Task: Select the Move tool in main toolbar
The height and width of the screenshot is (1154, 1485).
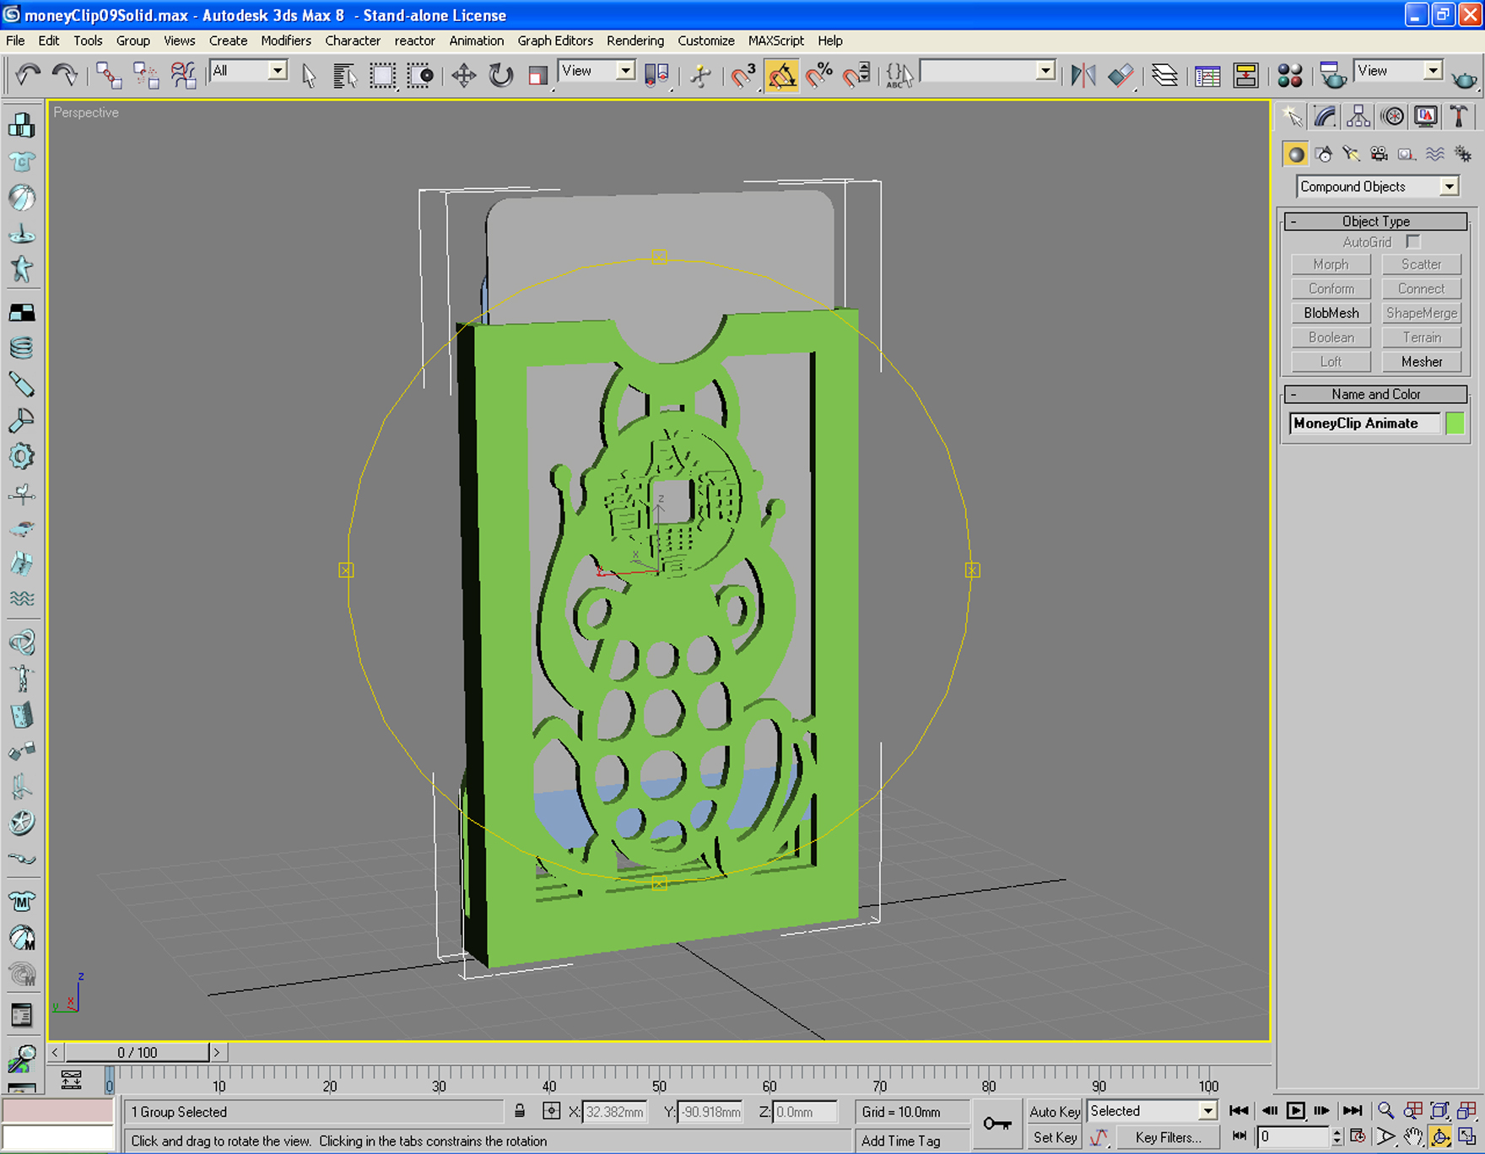Action: [463, 76]
